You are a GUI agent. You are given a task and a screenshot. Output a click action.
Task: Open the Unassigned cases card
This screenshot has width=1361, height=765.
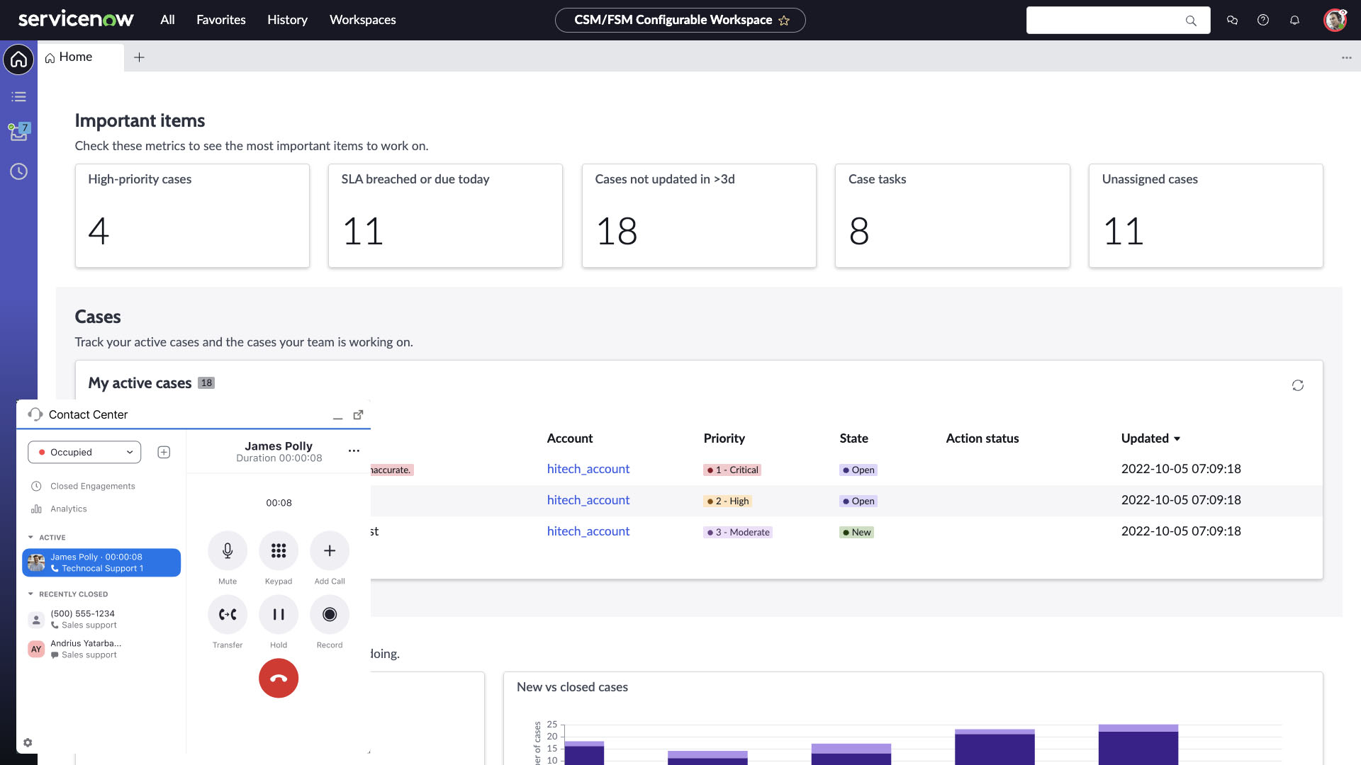[1206, 215]
